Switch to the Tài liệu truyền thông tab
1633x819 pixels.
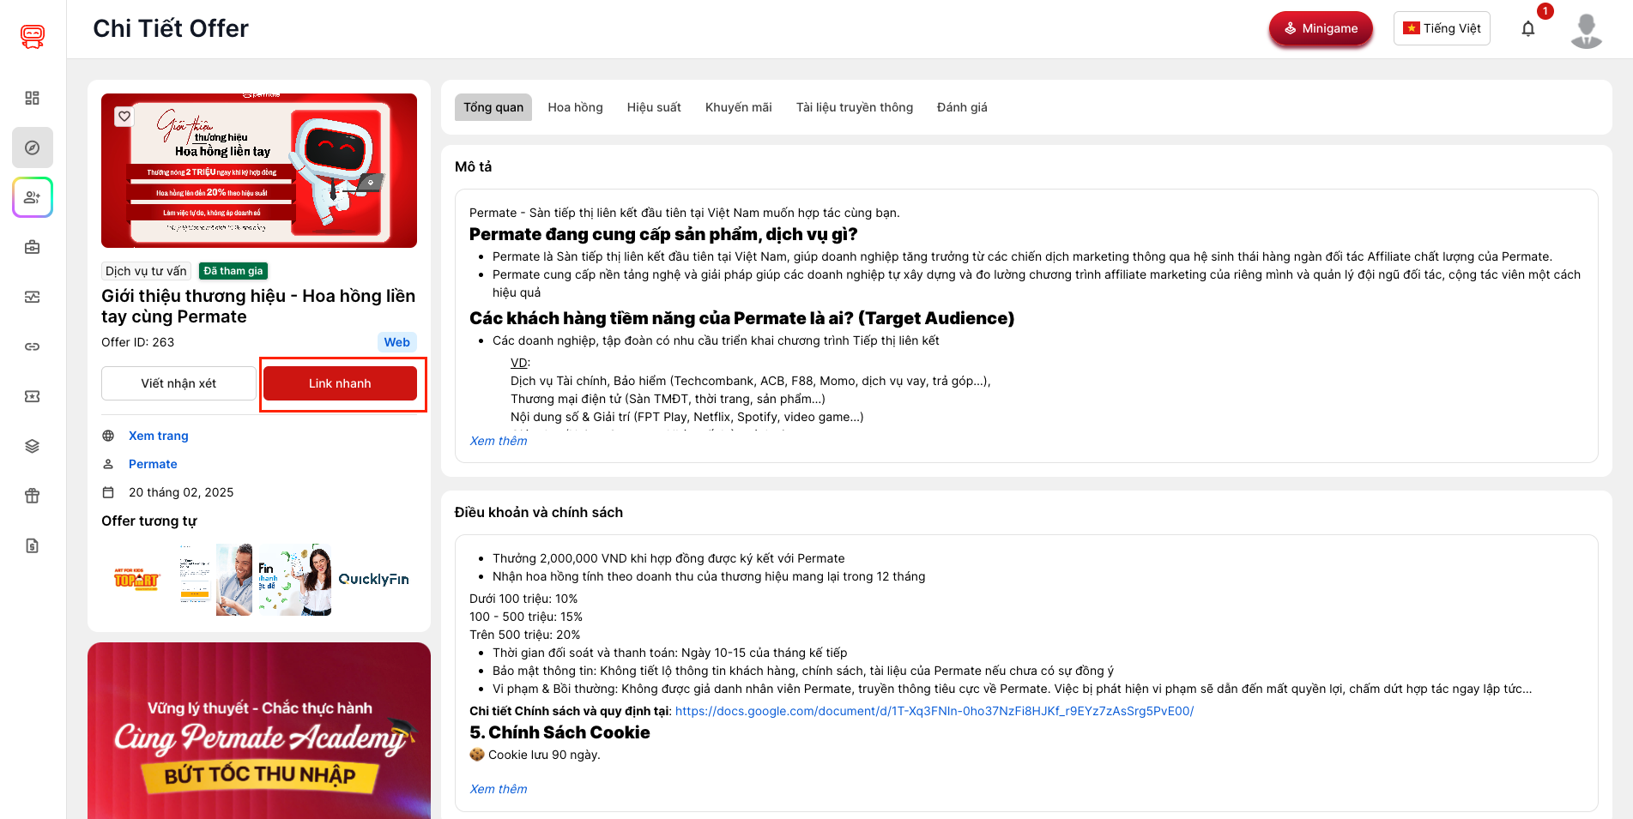[x=855, y=107]
